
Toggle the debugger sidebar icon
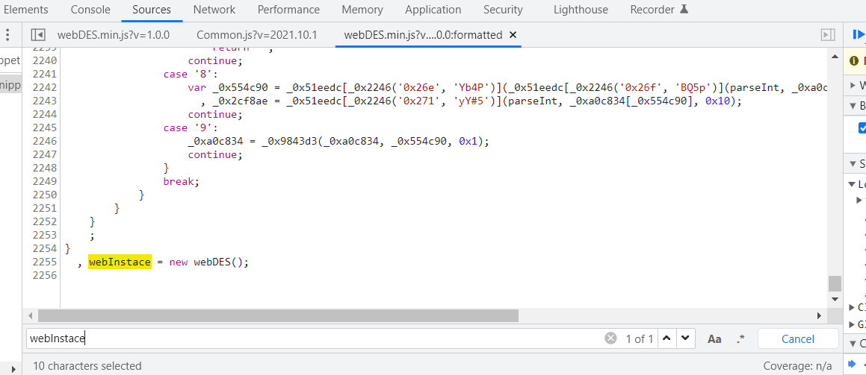tap(828, 35)
